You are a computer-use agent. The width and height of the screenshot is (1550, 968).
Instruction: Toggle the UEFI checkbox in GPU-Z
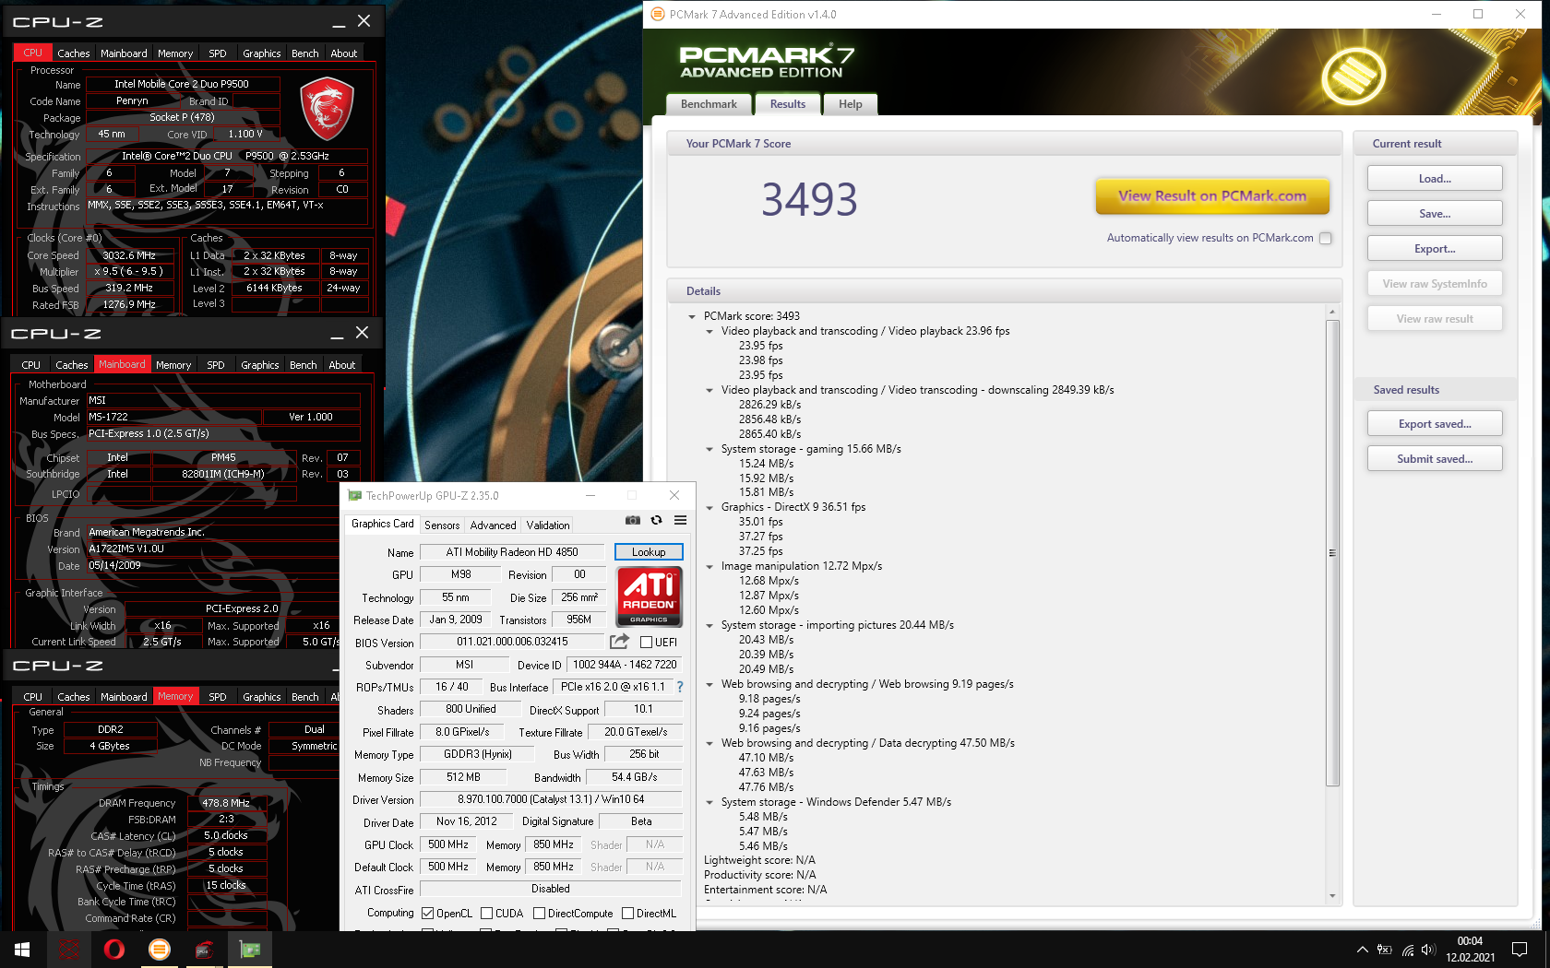click(646, 643)
